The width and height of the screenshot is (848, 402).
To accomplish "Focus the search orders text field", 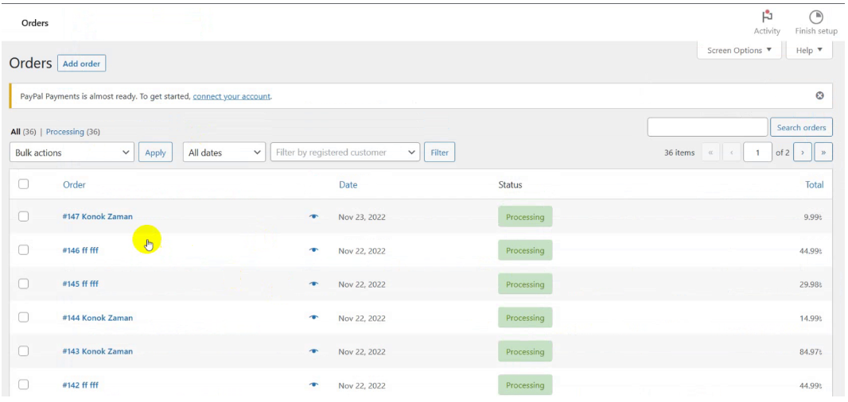I will [707, 128].
